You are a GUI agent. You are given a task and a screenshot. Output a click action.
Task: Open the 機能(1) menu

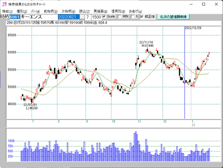(7, 11)
